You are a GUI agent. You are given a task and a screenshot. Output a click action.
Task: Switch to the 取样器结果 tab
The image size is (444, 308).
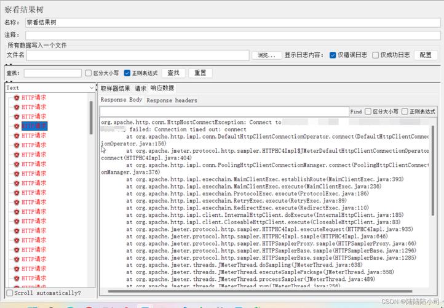click(x=115, y=89)
